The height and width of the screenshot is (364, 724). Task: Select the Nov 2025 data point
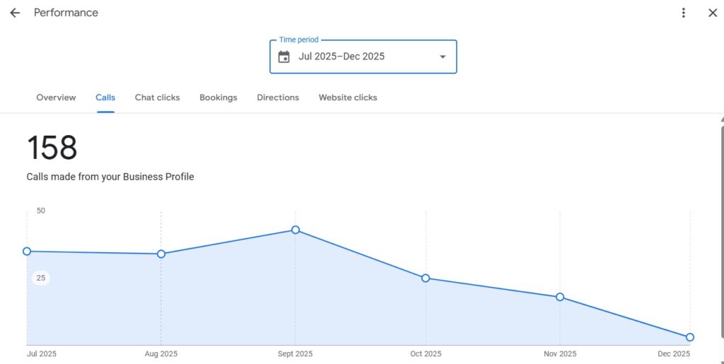click(x=560, y=297)
